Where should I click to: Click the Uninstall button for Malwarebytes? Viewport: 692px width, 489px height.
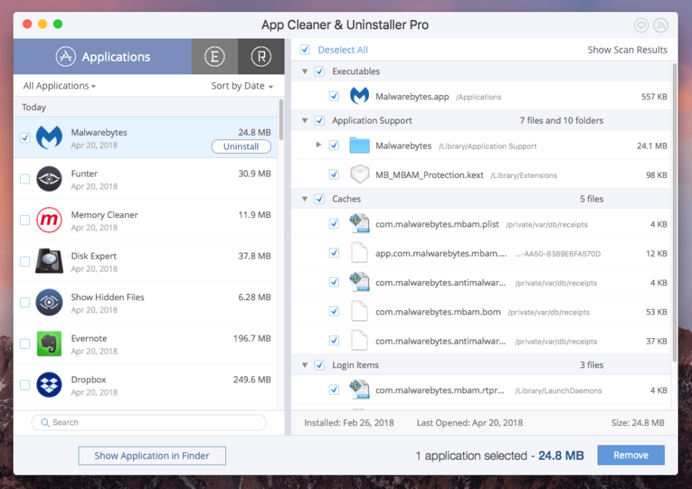click(241, 147)
